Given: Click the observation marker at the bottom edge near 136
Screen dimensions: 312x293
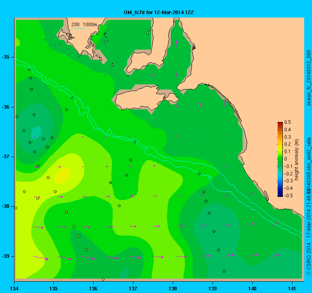Looking at the screenshot, I should coord(103,279).
